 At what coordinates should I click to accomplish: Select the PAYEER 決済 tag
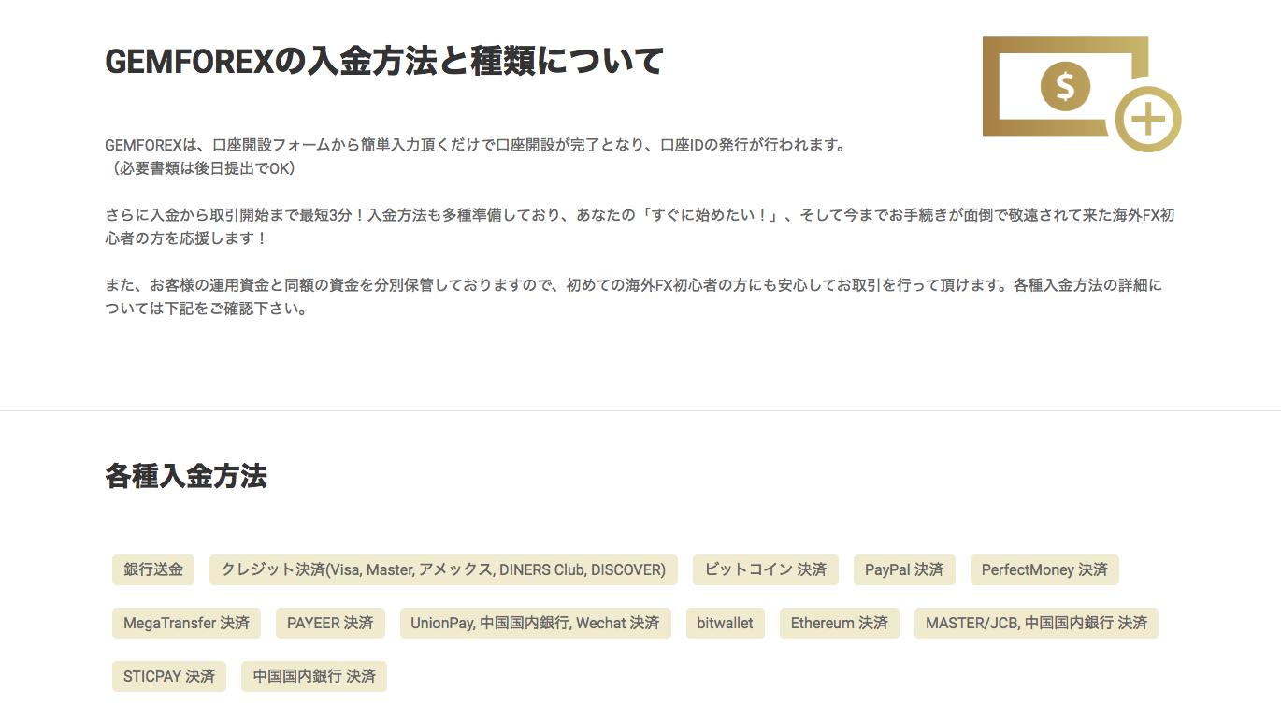click(x=330, y=623)
